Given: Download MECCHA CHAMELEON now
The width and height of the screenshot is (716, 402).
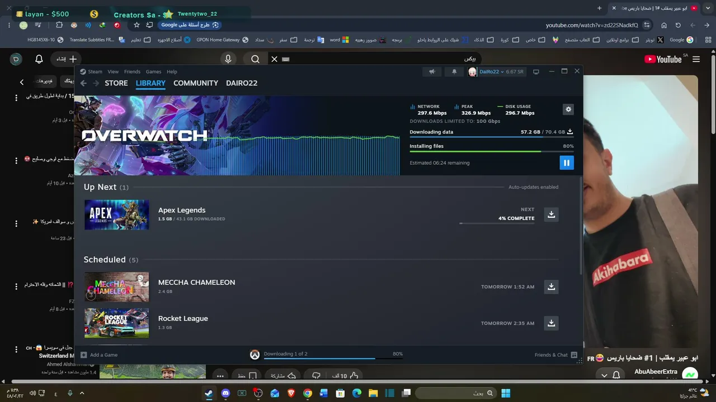Looking at the screenshot, I should tap(551, 286).
